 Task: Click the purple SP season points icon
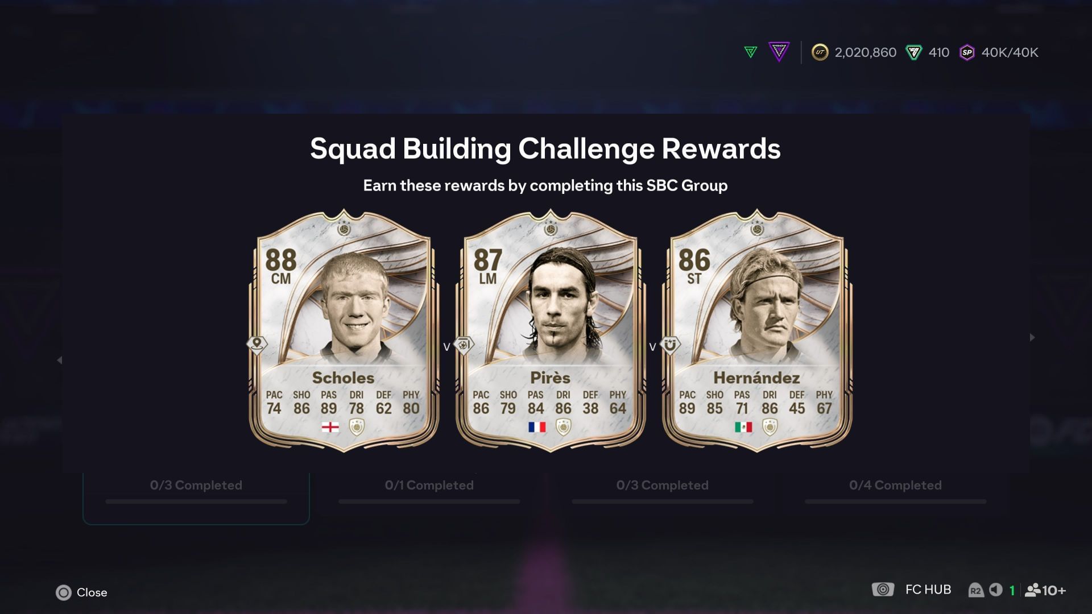tap(967, 52)
